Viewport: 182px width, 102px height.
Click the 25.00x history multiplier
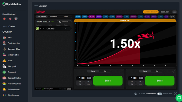119,17
